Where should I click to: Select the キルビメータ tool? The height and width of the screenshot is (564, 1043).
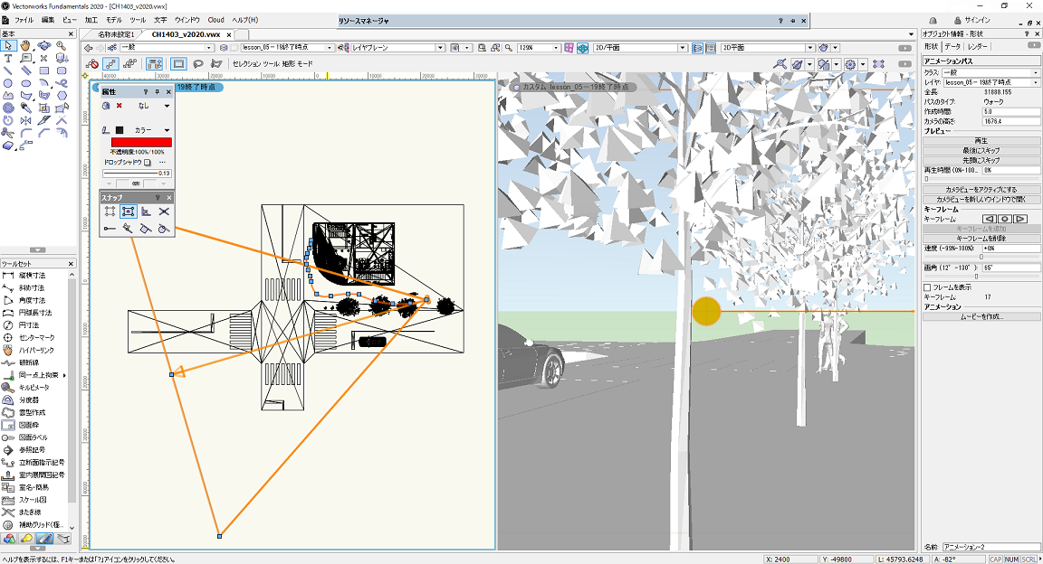34,387
